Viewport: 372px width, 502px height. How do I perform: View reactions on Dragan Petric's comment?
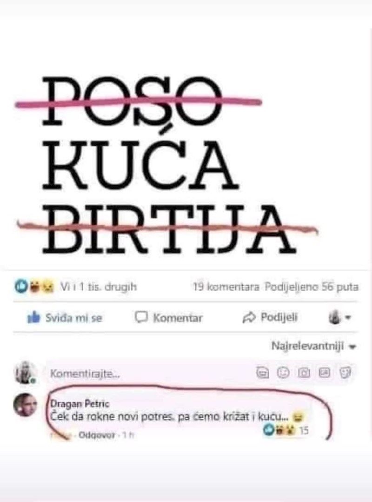286,430
